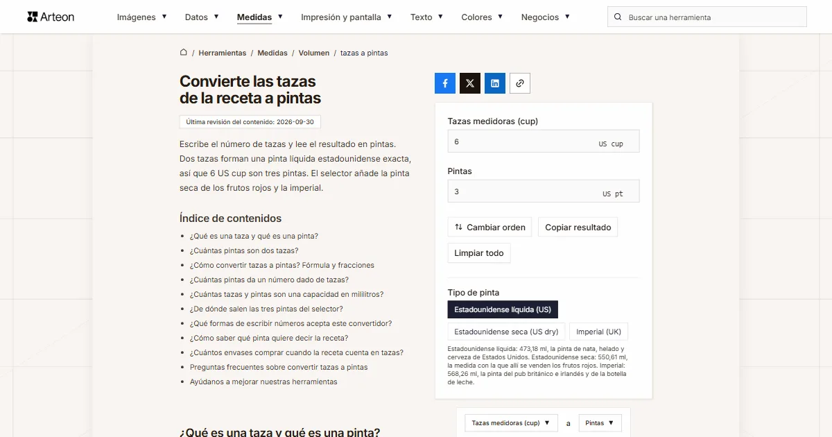Open the Pintas unit dropdown
This screenshot has width=832, height=437.
(600, 423)
